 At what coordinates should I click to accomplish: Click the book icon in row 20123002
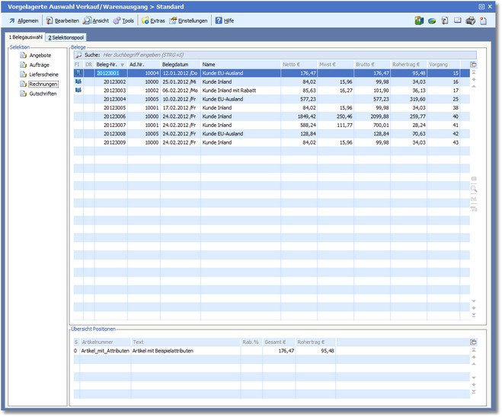click(77, 81)
